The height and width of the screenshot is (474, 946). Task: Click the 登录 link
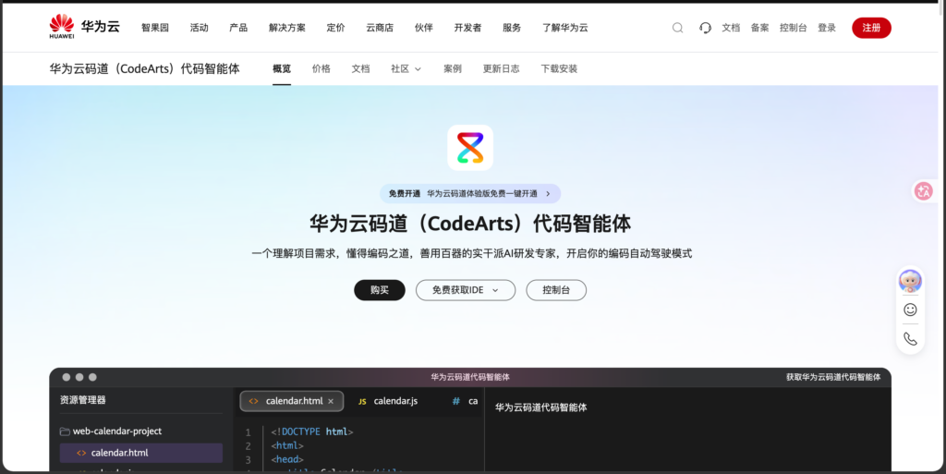pos(827,28)
